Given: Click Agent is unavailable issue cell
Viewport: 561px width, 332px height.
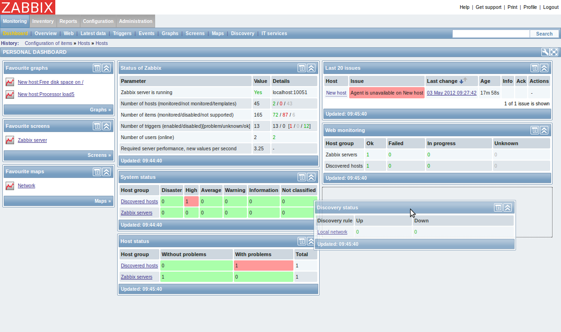Looking at the screenshot, I should point(387,93).
